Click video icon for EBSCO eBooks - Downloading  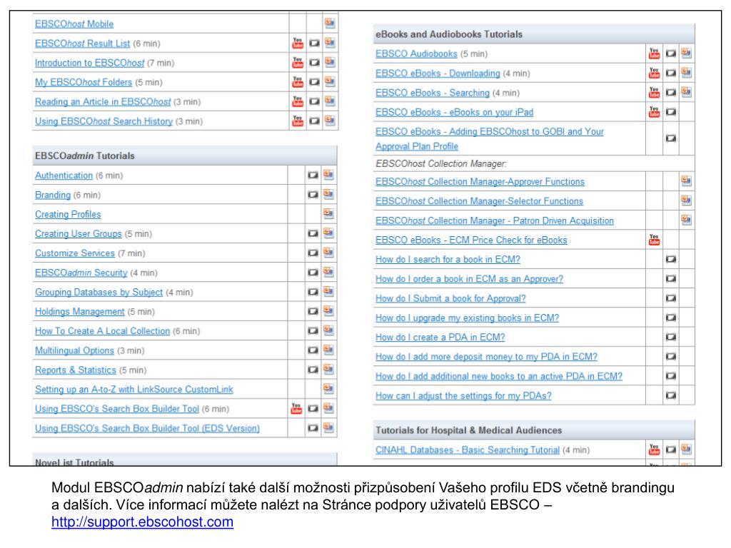coord(671,73)
